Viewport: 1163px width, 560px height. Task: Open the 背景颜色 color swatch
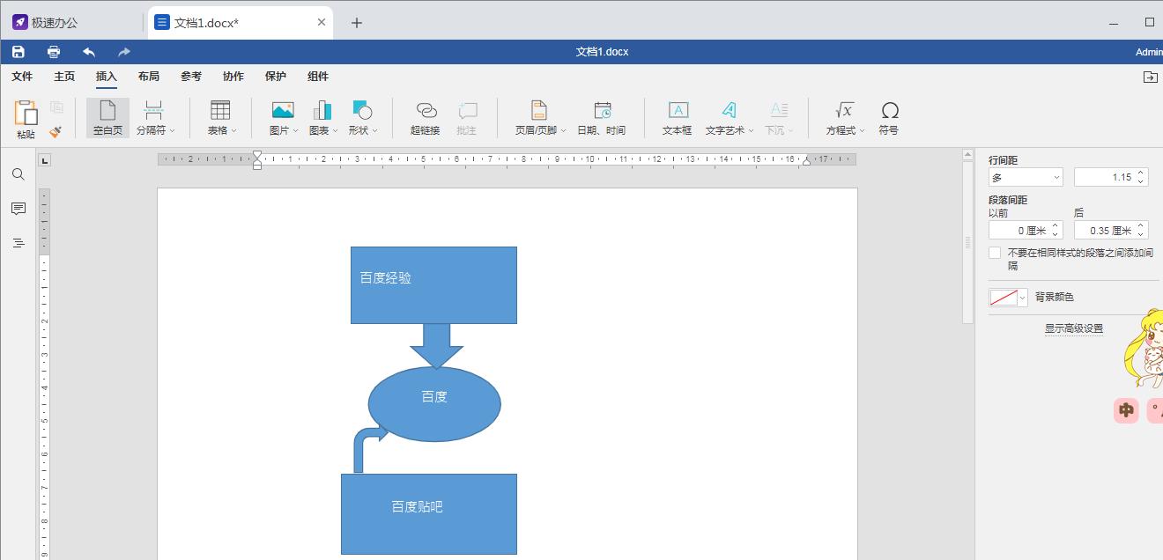click(x=1002, y=297)
